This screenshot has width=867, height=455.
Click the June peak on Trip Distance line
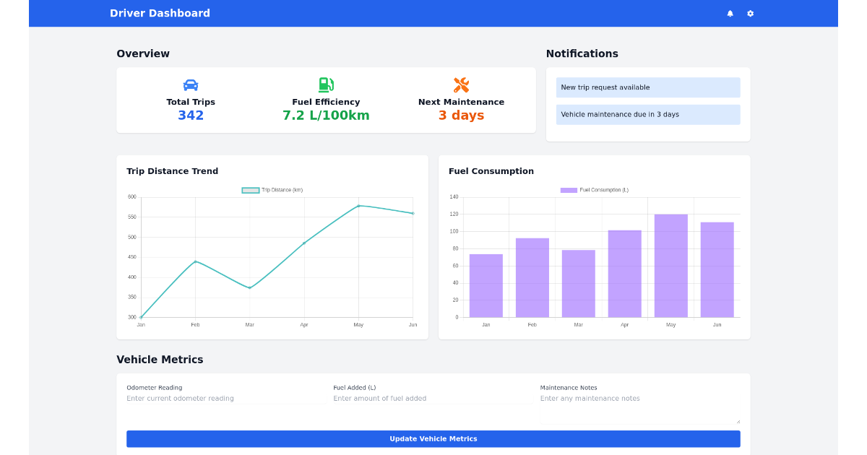coord(413,213)
